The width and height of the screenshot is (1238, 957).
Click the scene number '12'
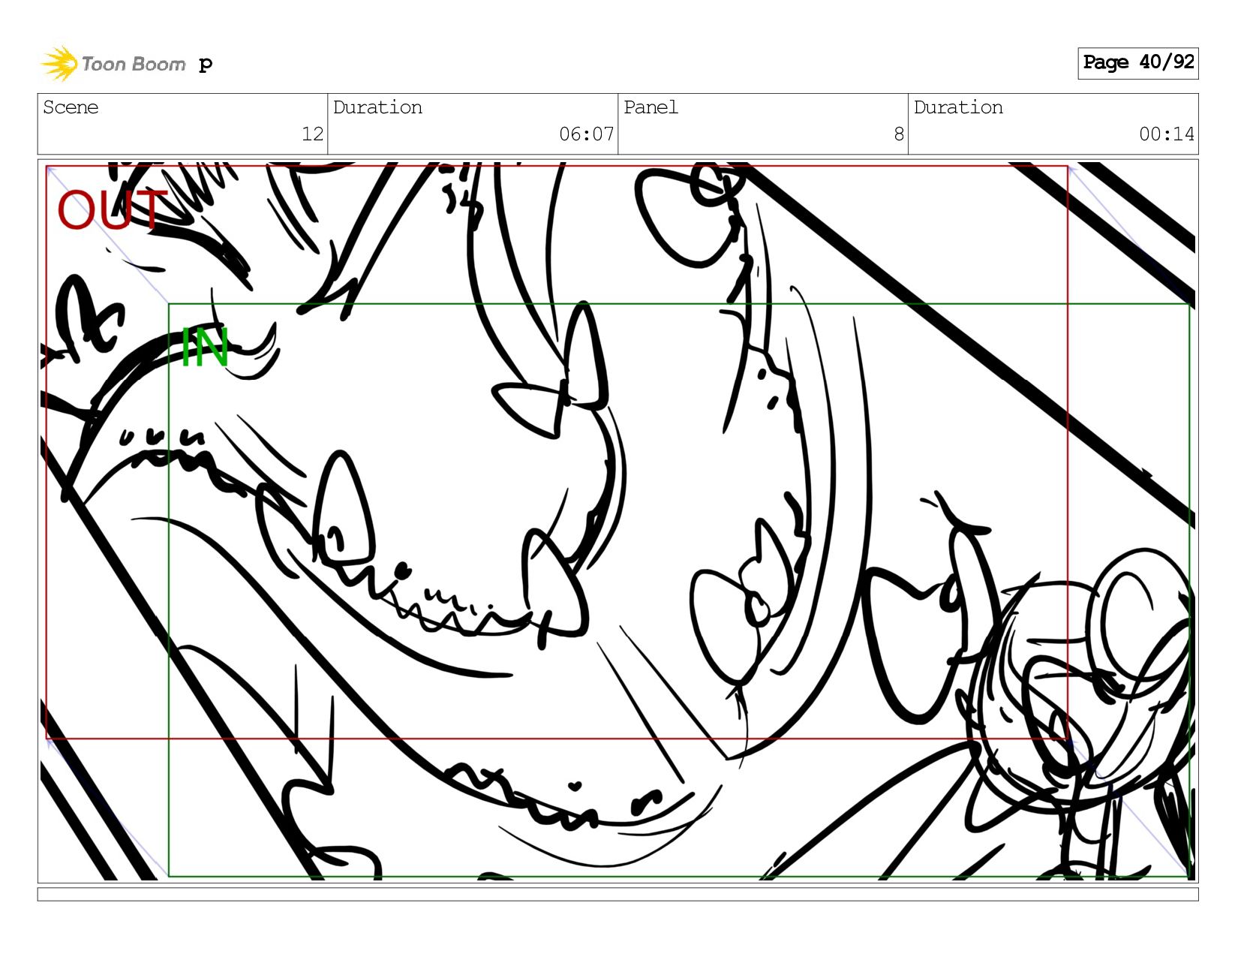(312, 134)
